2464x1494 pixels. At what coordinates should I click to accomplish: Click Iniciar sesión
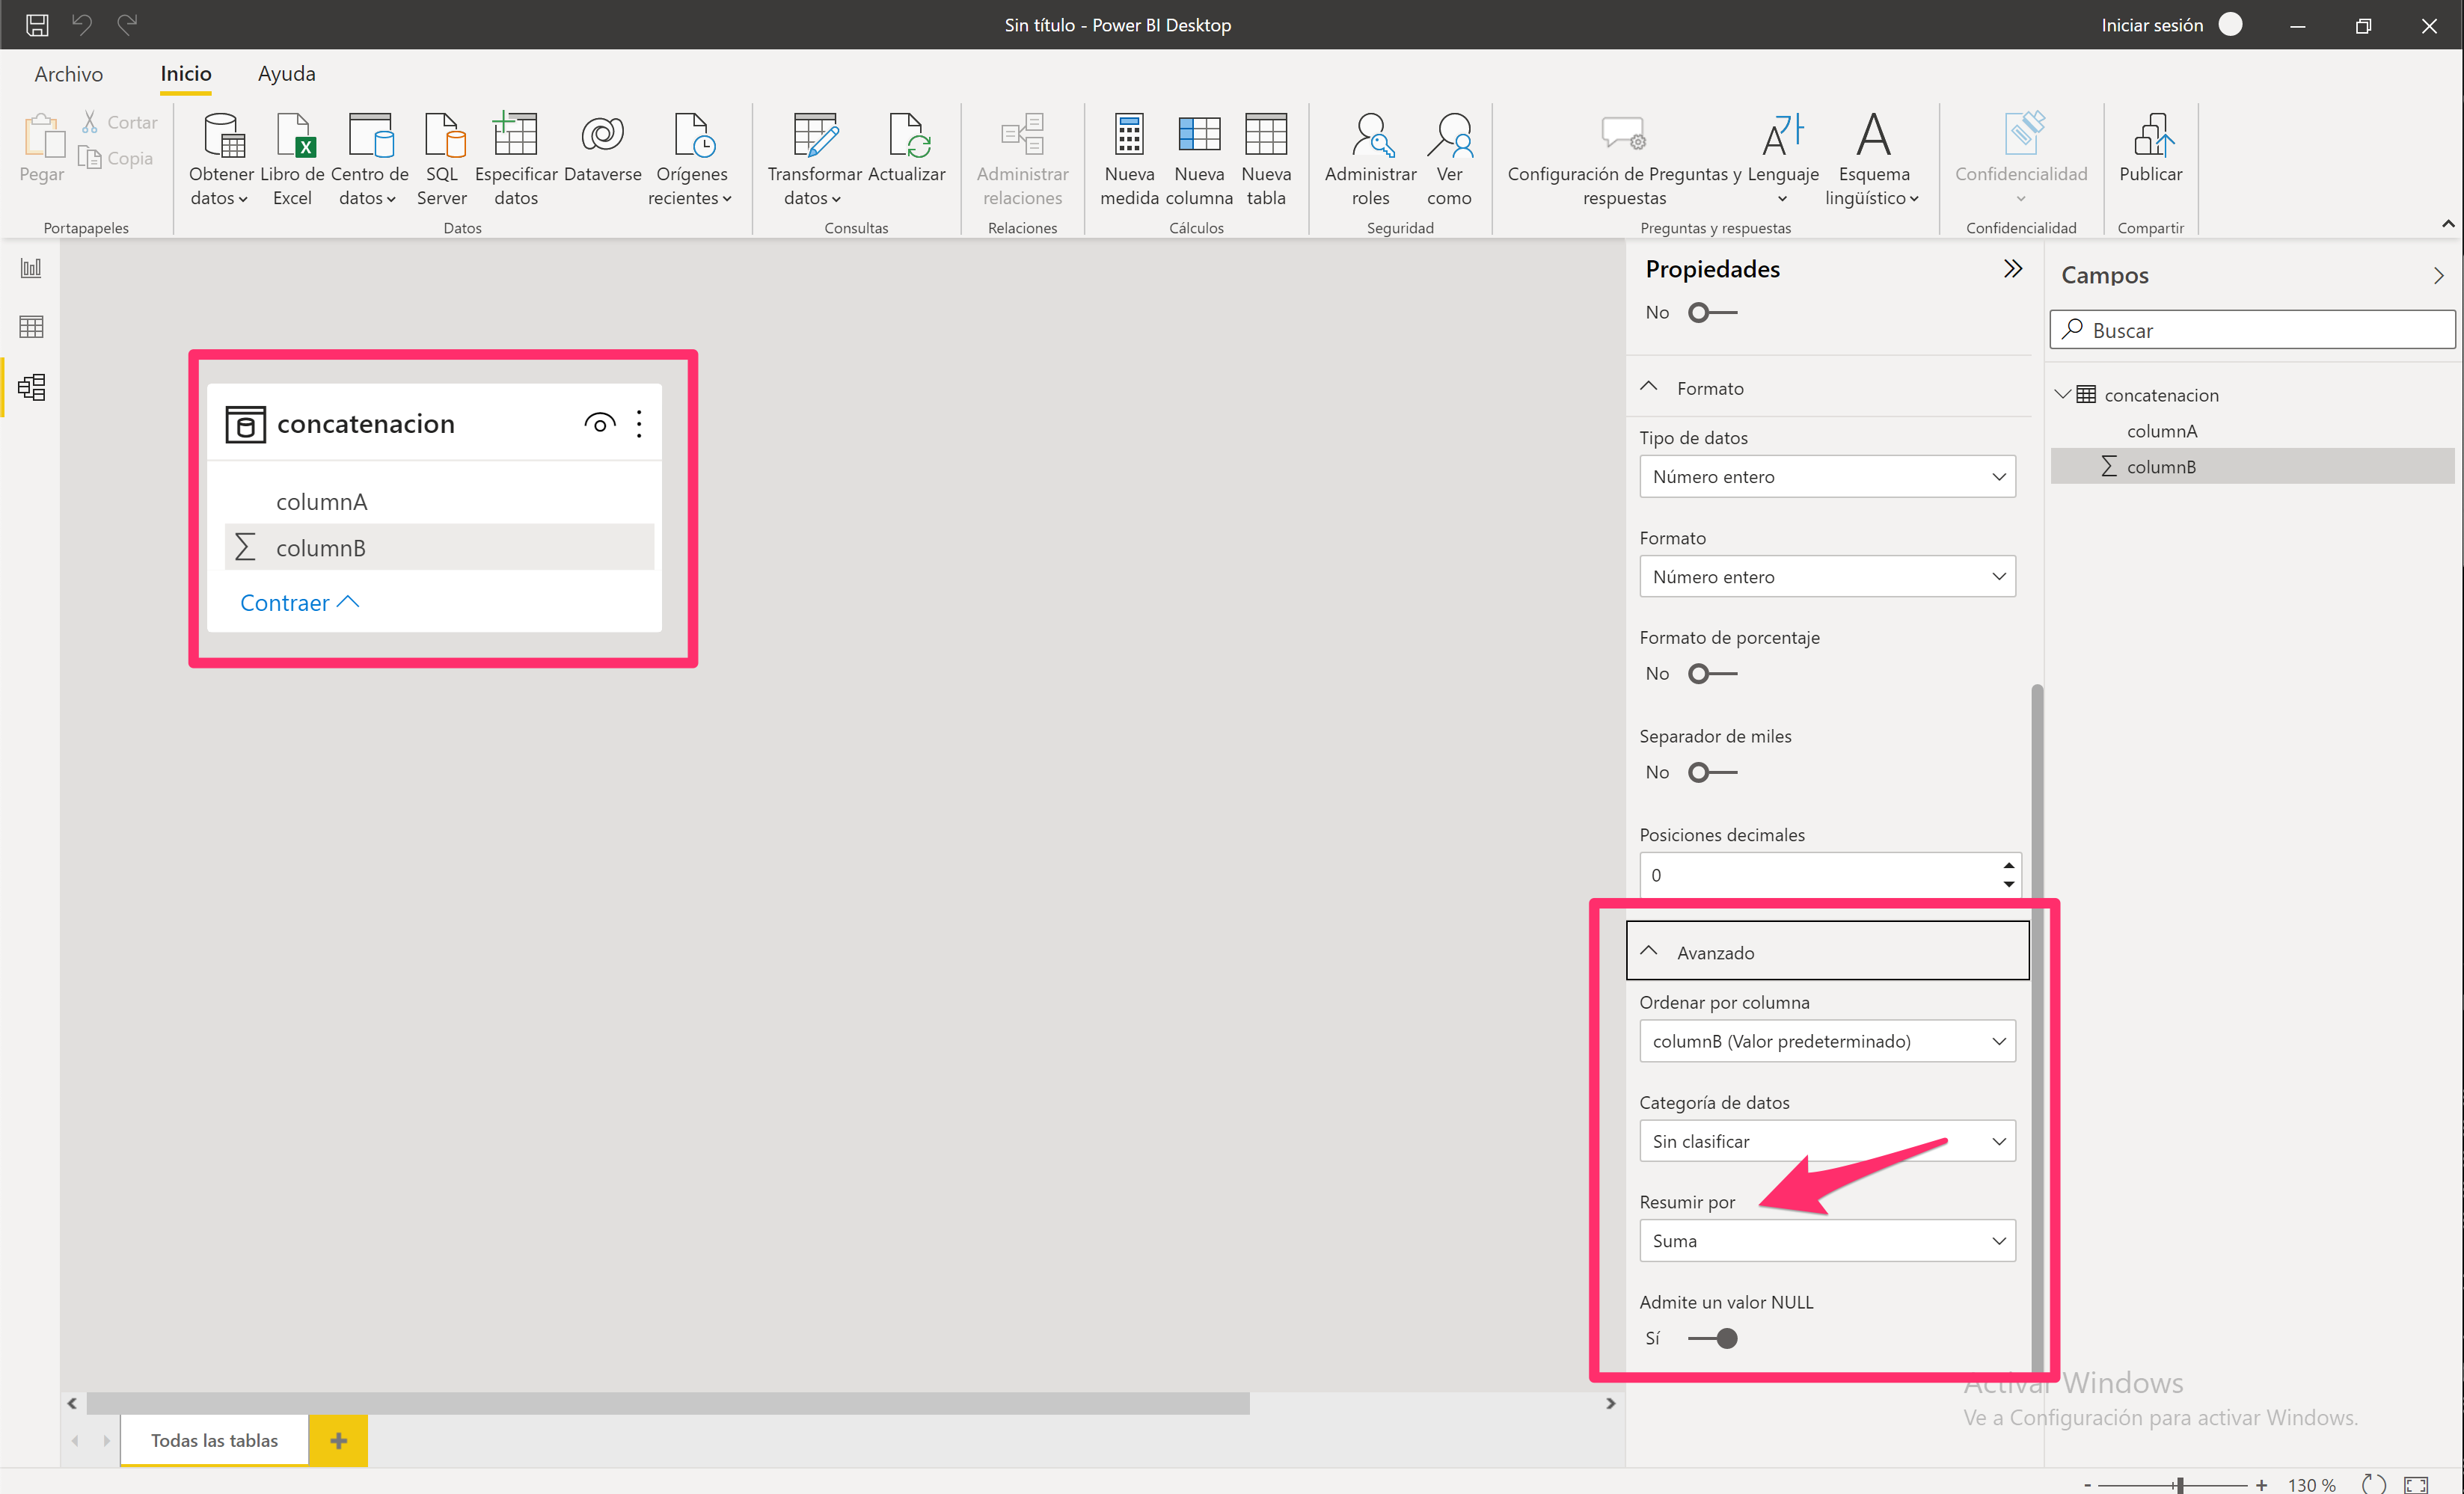[x=2152, y=25]
